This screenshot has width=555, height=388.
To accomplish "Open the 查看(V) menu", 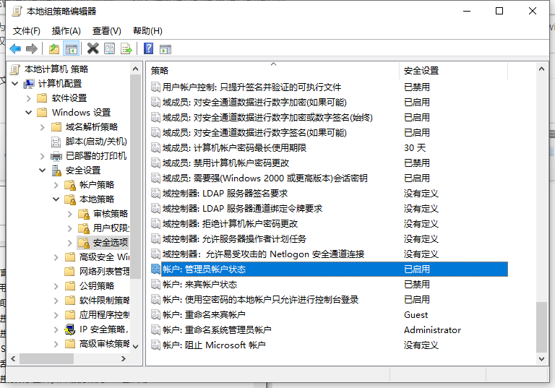I will (106, 31).
